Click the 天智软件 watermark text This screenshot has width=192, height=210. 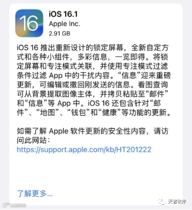pos(177,202)
